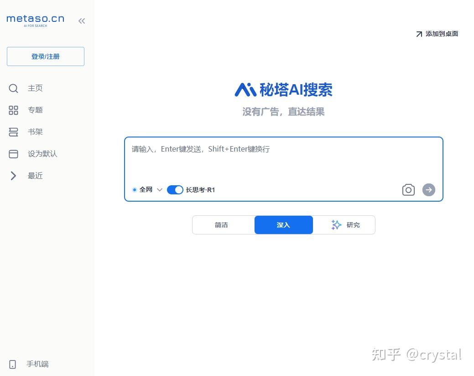The width and height of the screenshot is (474, 376).
Task: Click the 添加到桌面 arrow icon
Action: [419, 34]
